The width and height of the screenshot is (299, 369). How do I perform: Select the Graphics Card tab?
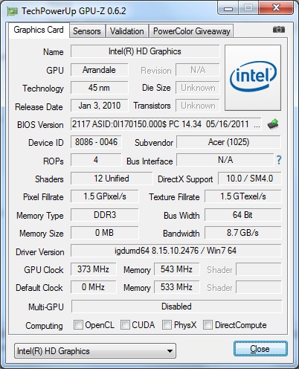[39, 30]
